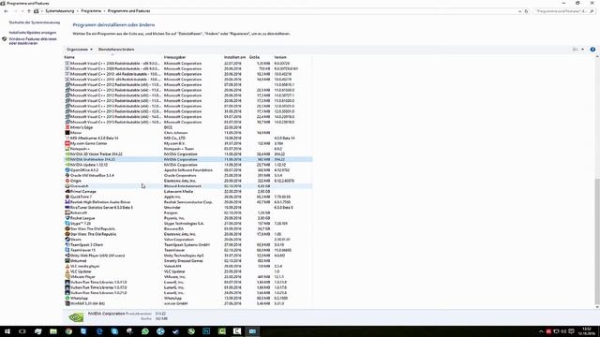Click the back navigation arrow

[6, 11]
